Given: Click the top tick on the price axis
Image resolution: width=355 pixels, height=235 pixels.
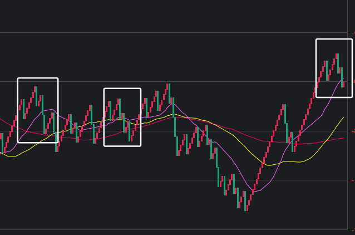Looking at the screenshot, I should coord(349,32).
